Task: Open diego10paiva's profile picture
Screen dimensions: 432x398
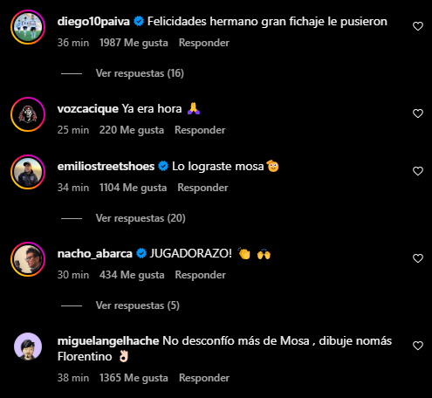Action: pos(28,27)
